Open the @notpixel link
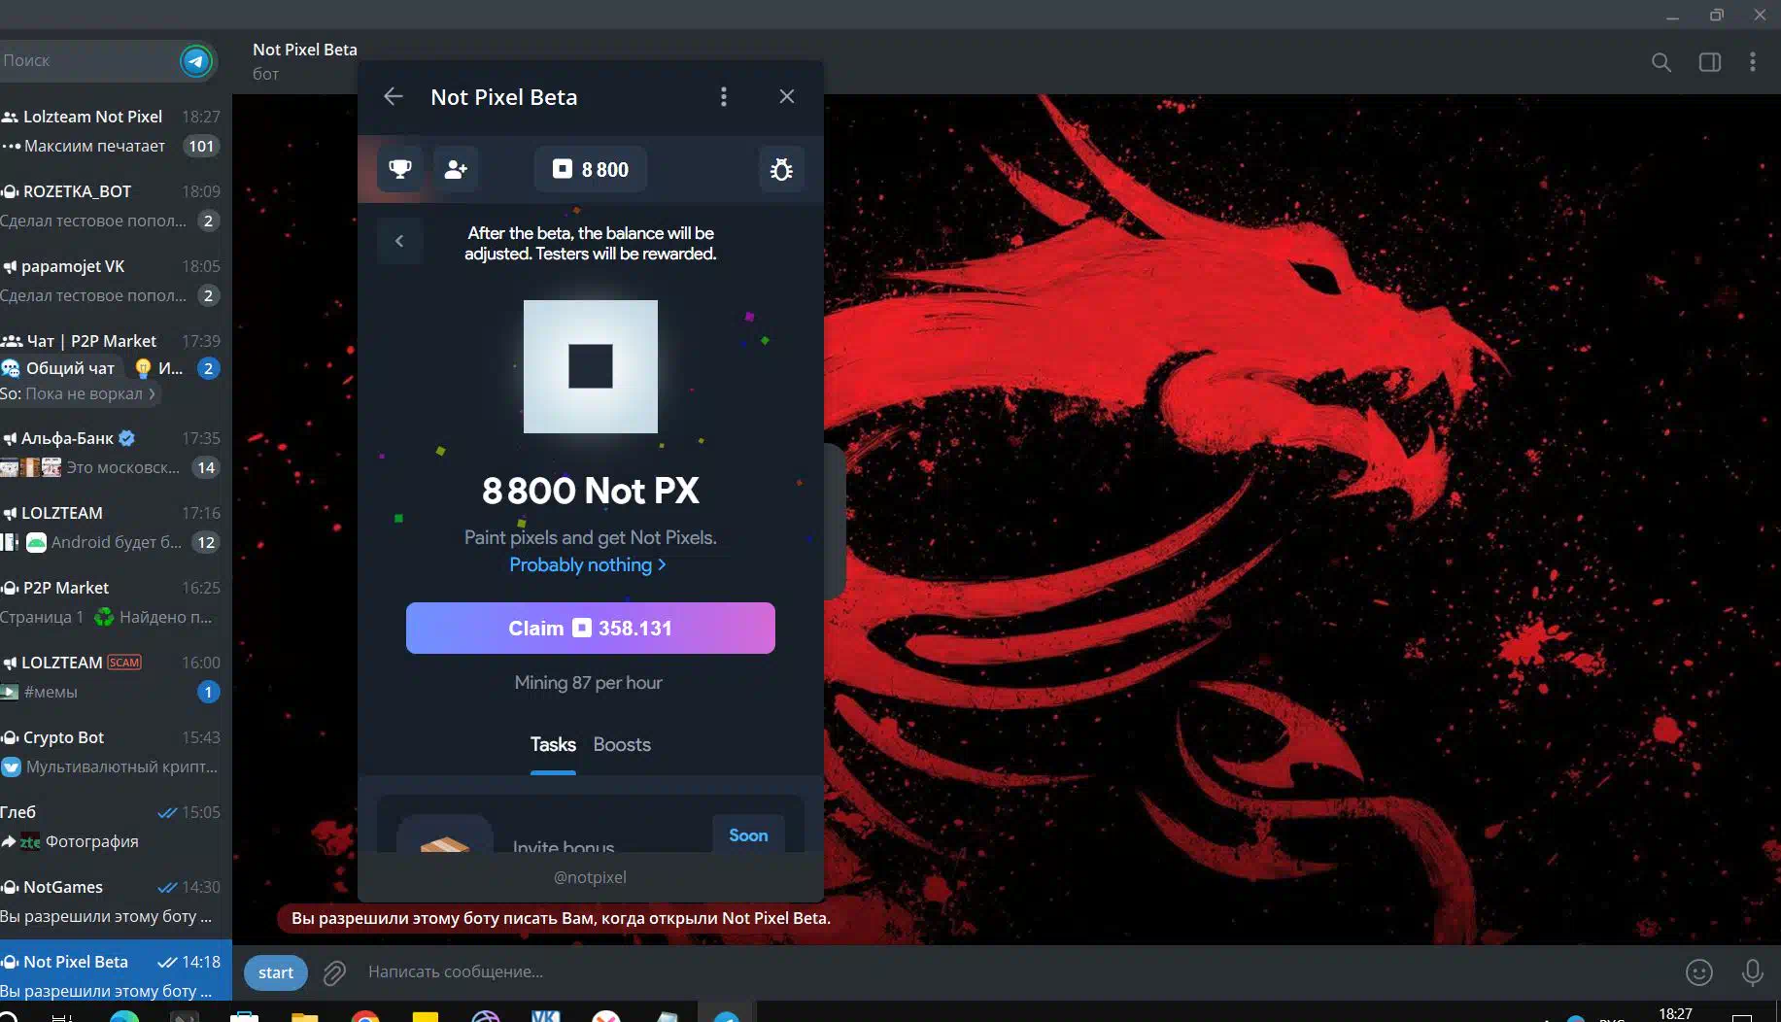Viewport: 1781px width, 1022px height. tap(590, 877)
